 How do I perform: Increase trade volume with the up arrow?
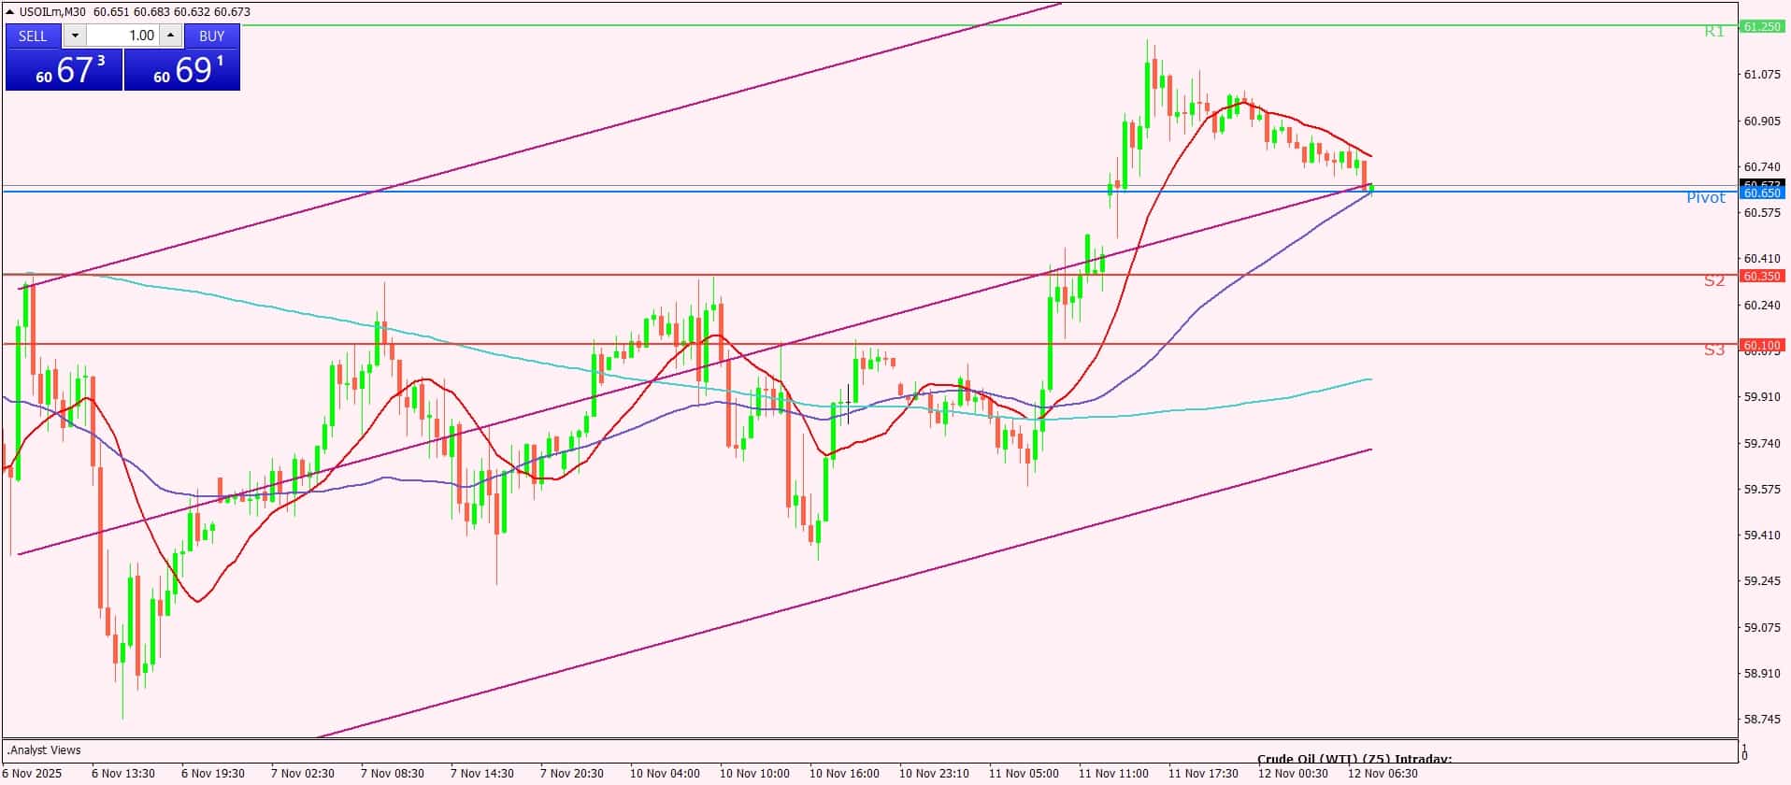tap(170, 36)
